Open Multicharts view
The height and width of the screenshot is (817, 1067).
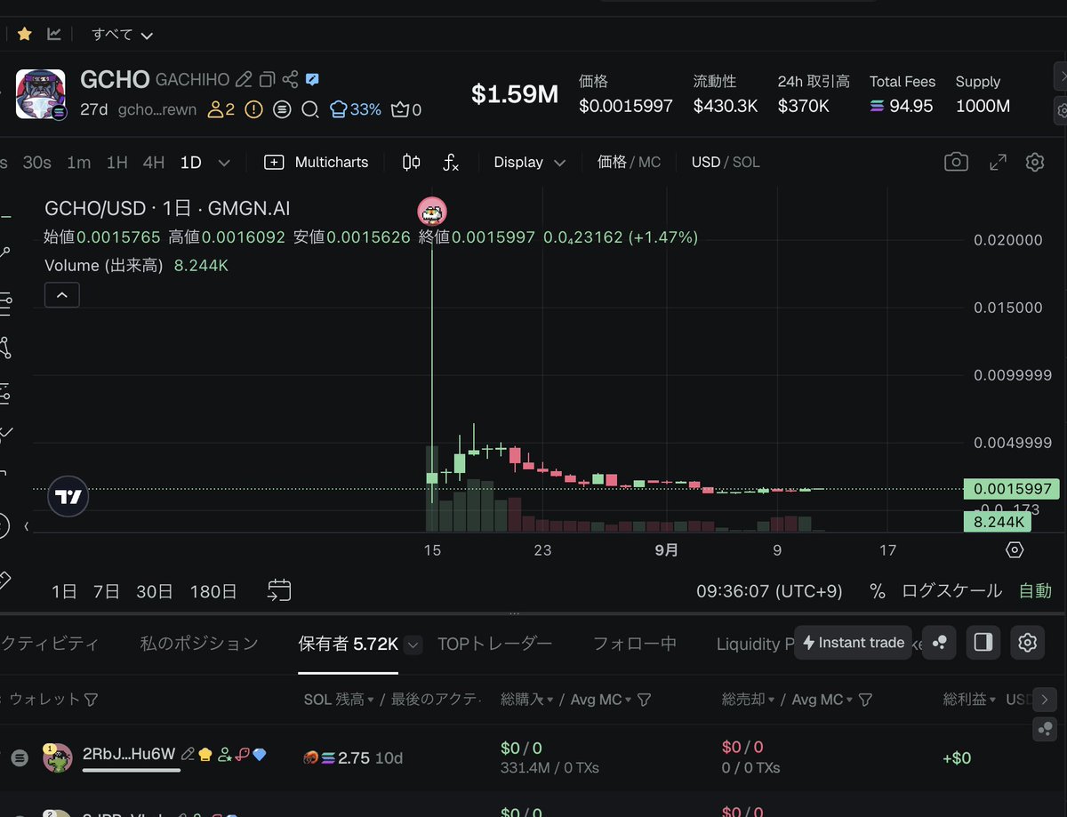317,162
